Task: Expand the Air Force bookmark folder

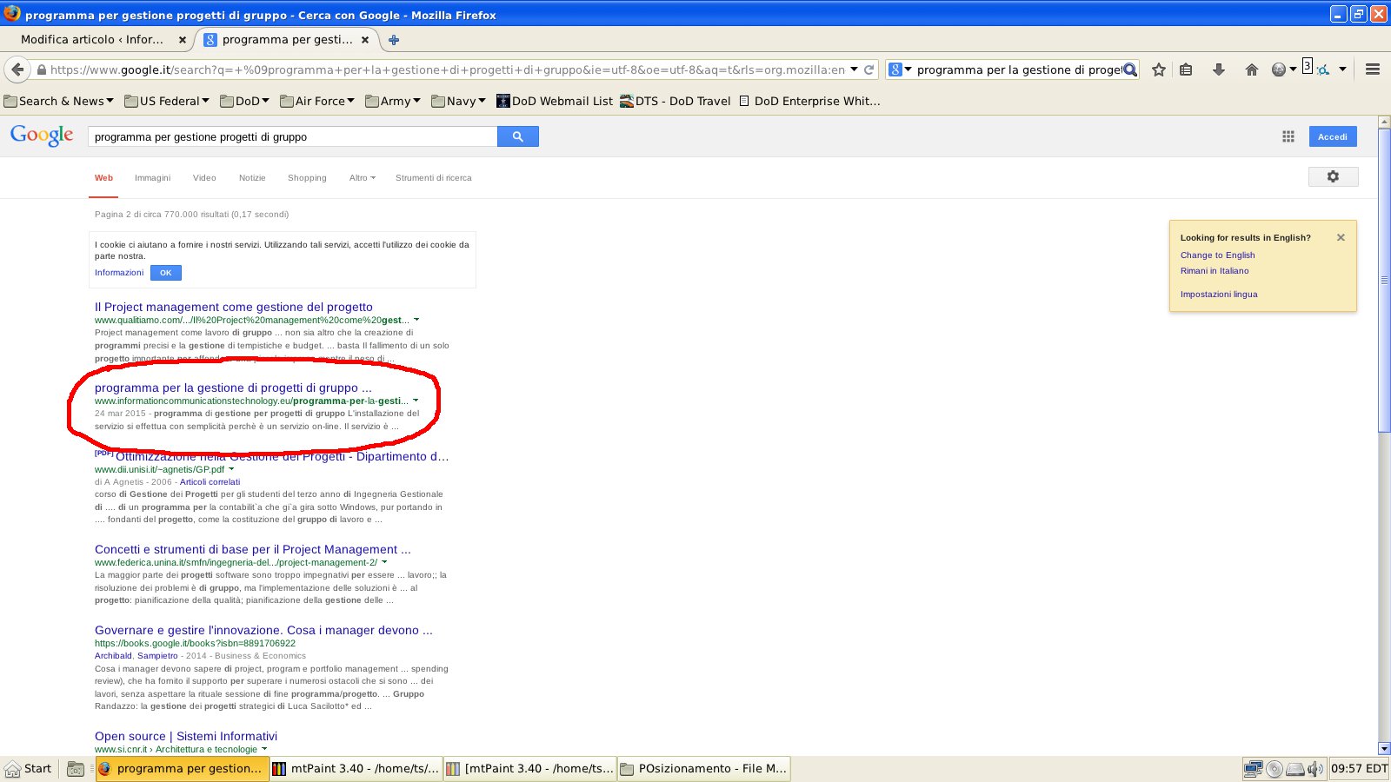Action: click(x=317, y=101)
